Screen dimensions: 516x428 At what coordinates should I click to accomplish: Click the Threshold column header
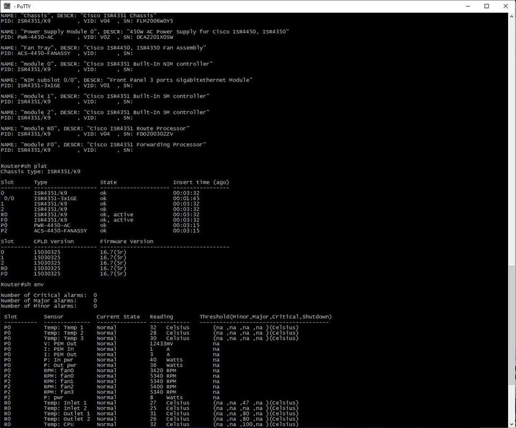(265, 317)
